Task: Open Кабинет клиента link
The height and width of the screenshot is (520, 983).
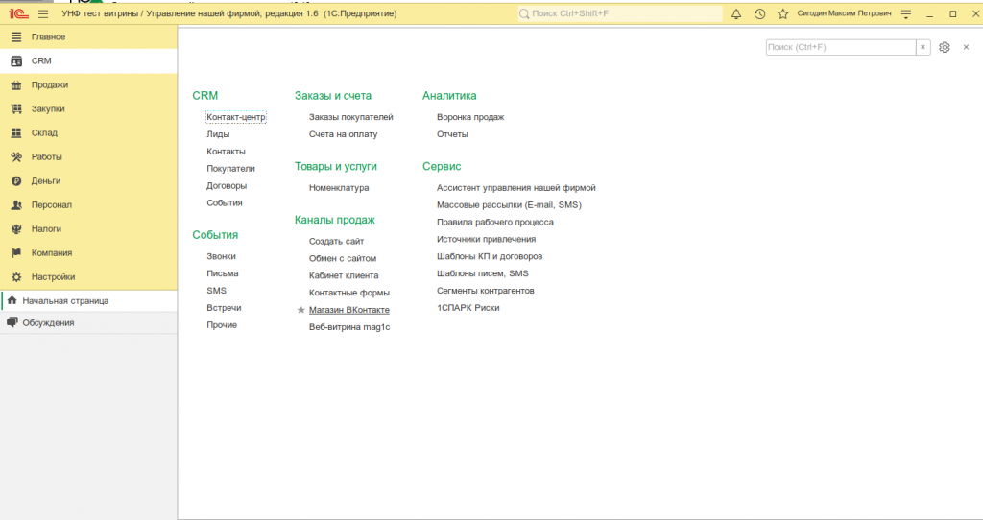Action: tap(344, 275)
